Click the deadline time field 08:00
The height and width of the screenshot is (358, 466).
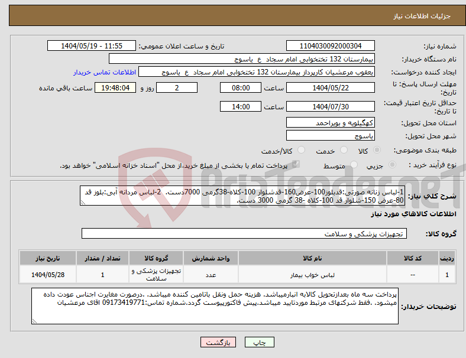pos(241,87)
